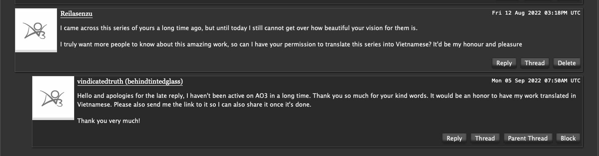The image size is (599, 156).
Task: Reply to Reilasenzu's translation request comment
Action: (x=504, y=63)
